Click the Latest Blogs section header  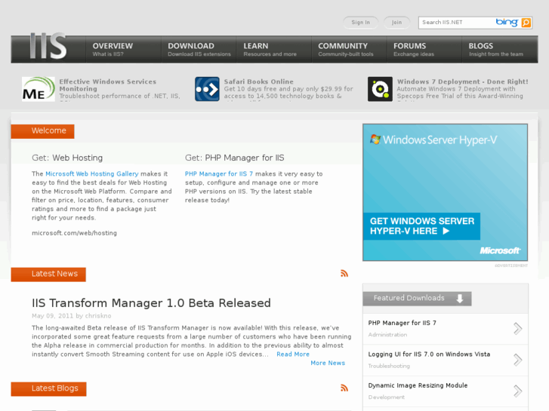48,389
